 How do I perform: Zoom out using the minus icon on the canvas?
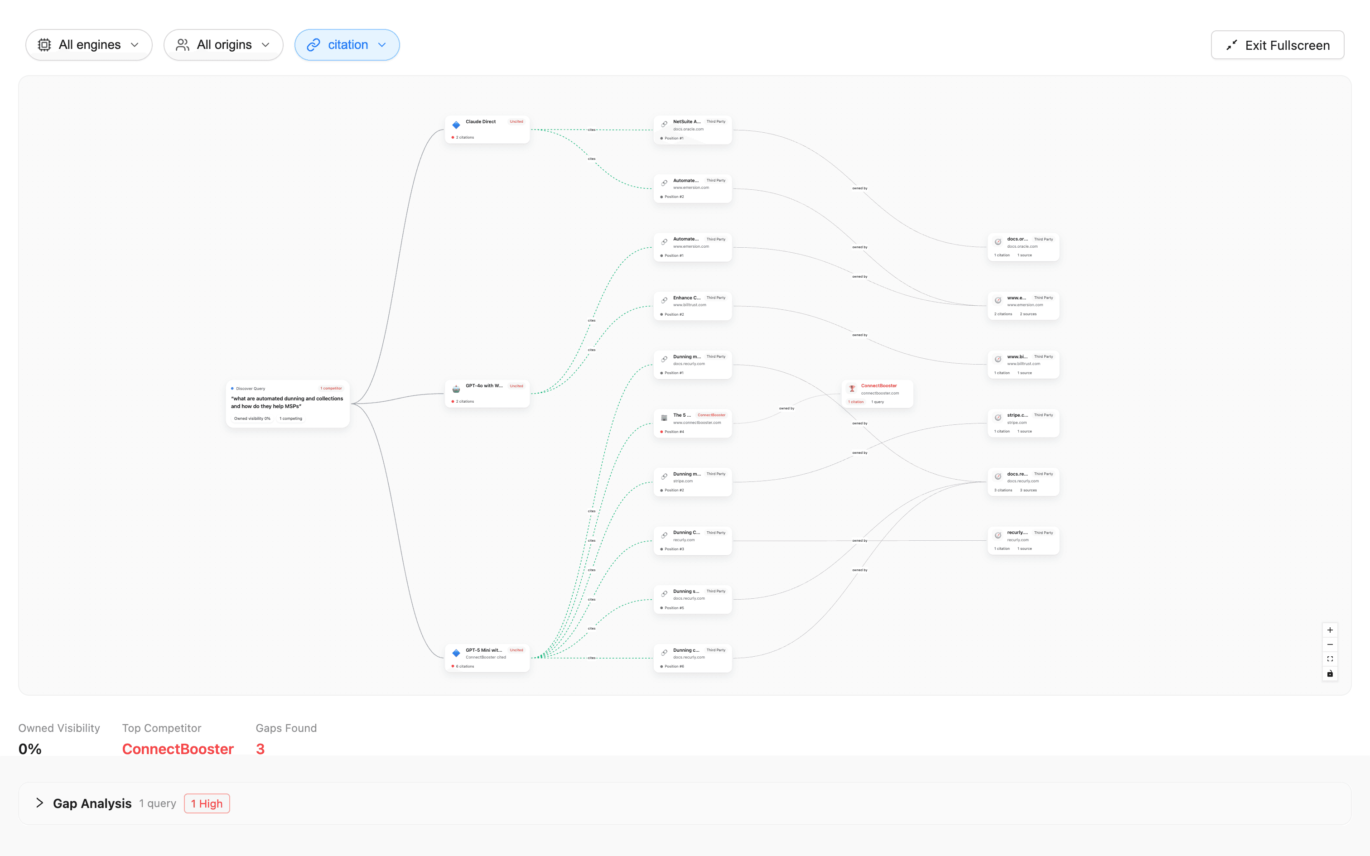[1331, 644]
